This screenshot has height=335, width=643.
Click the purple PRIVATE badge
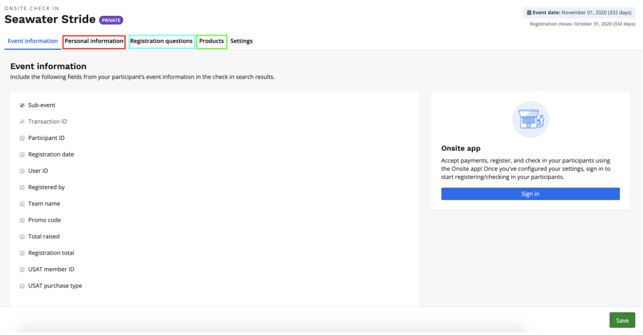click(111, 20)
